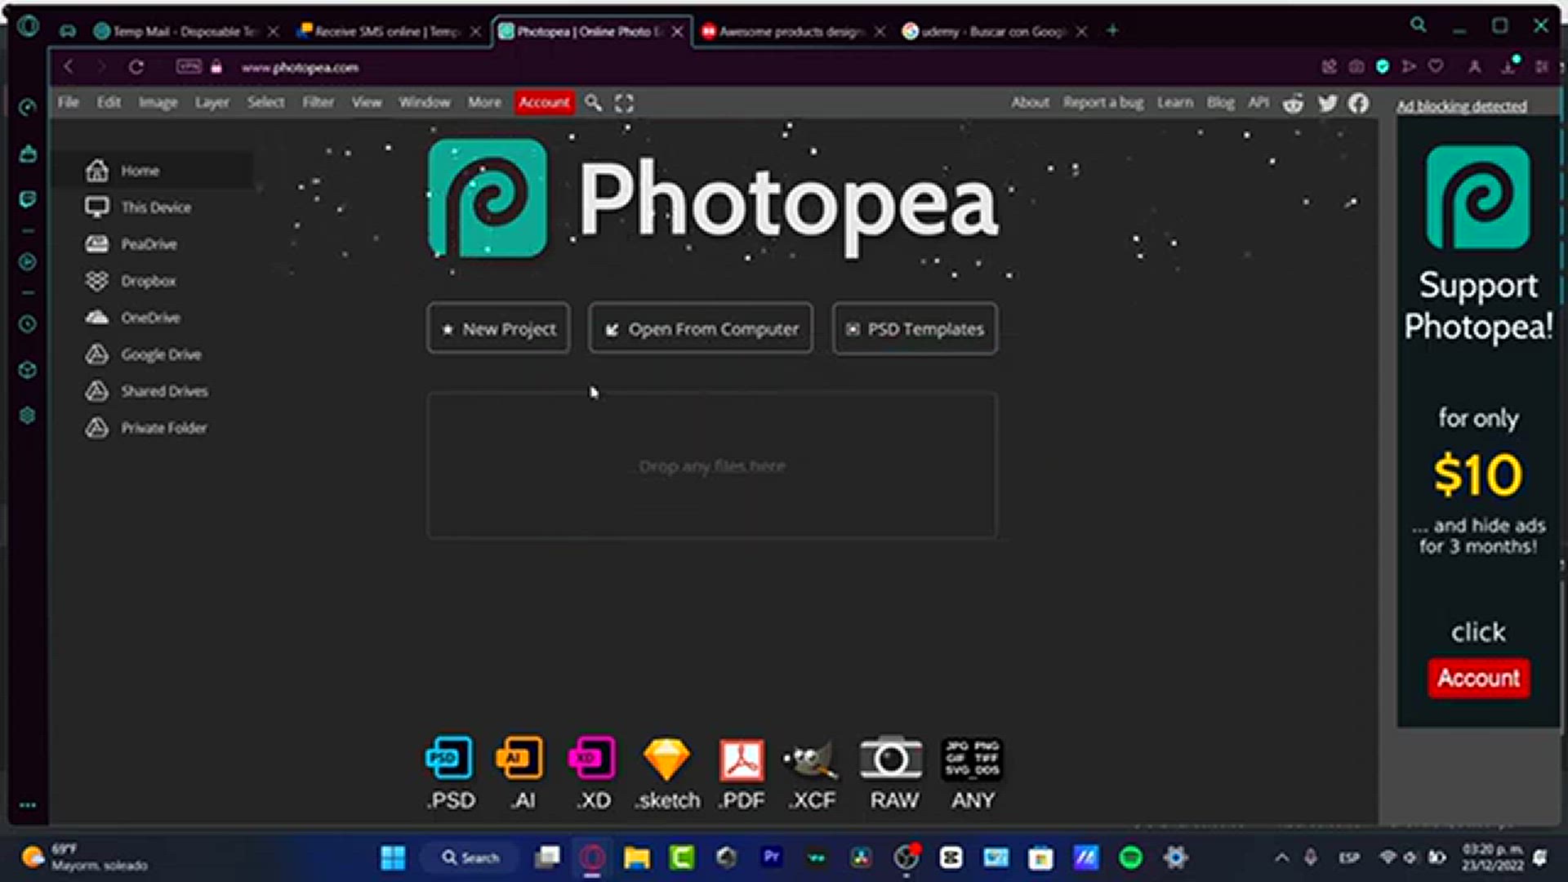Click the Ad blocking detected link
The image size is (1568, 882).
coord(1461,106)
